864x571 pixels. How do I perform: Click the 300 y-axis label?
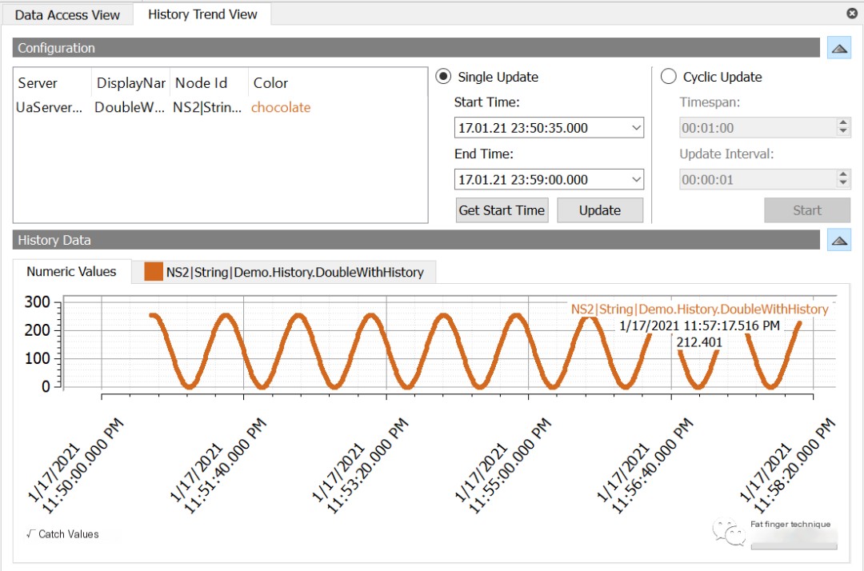(37, 301)
